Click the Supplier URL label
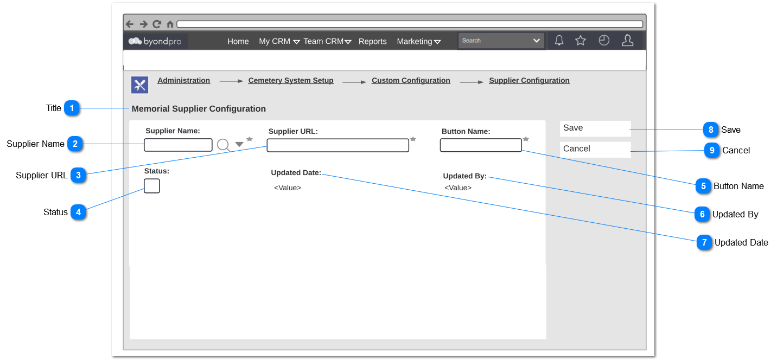Viewport: 777px width, 361px height. [293, 131]
